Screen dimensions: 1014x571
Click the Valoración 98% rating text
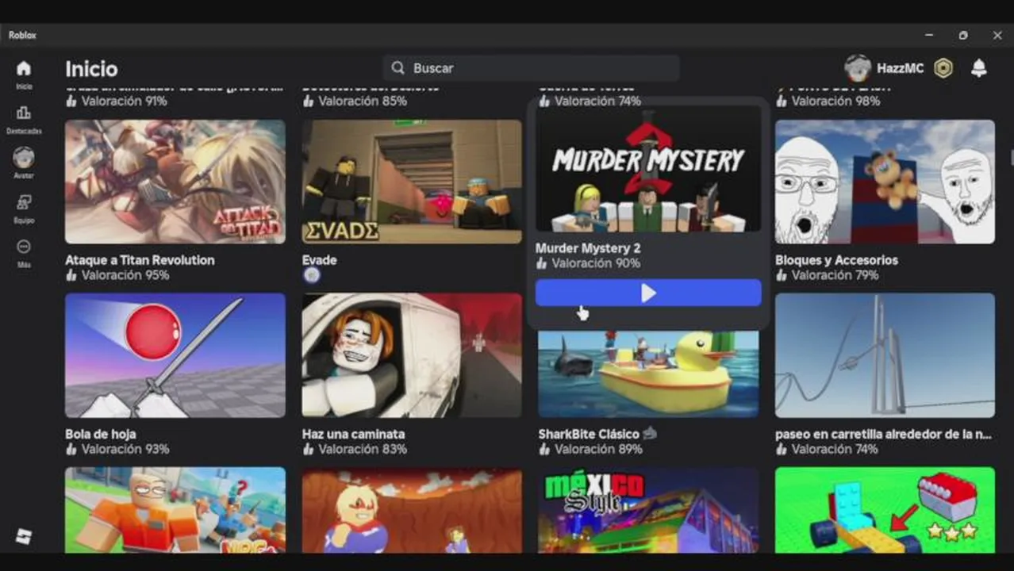tap(836, 101)
